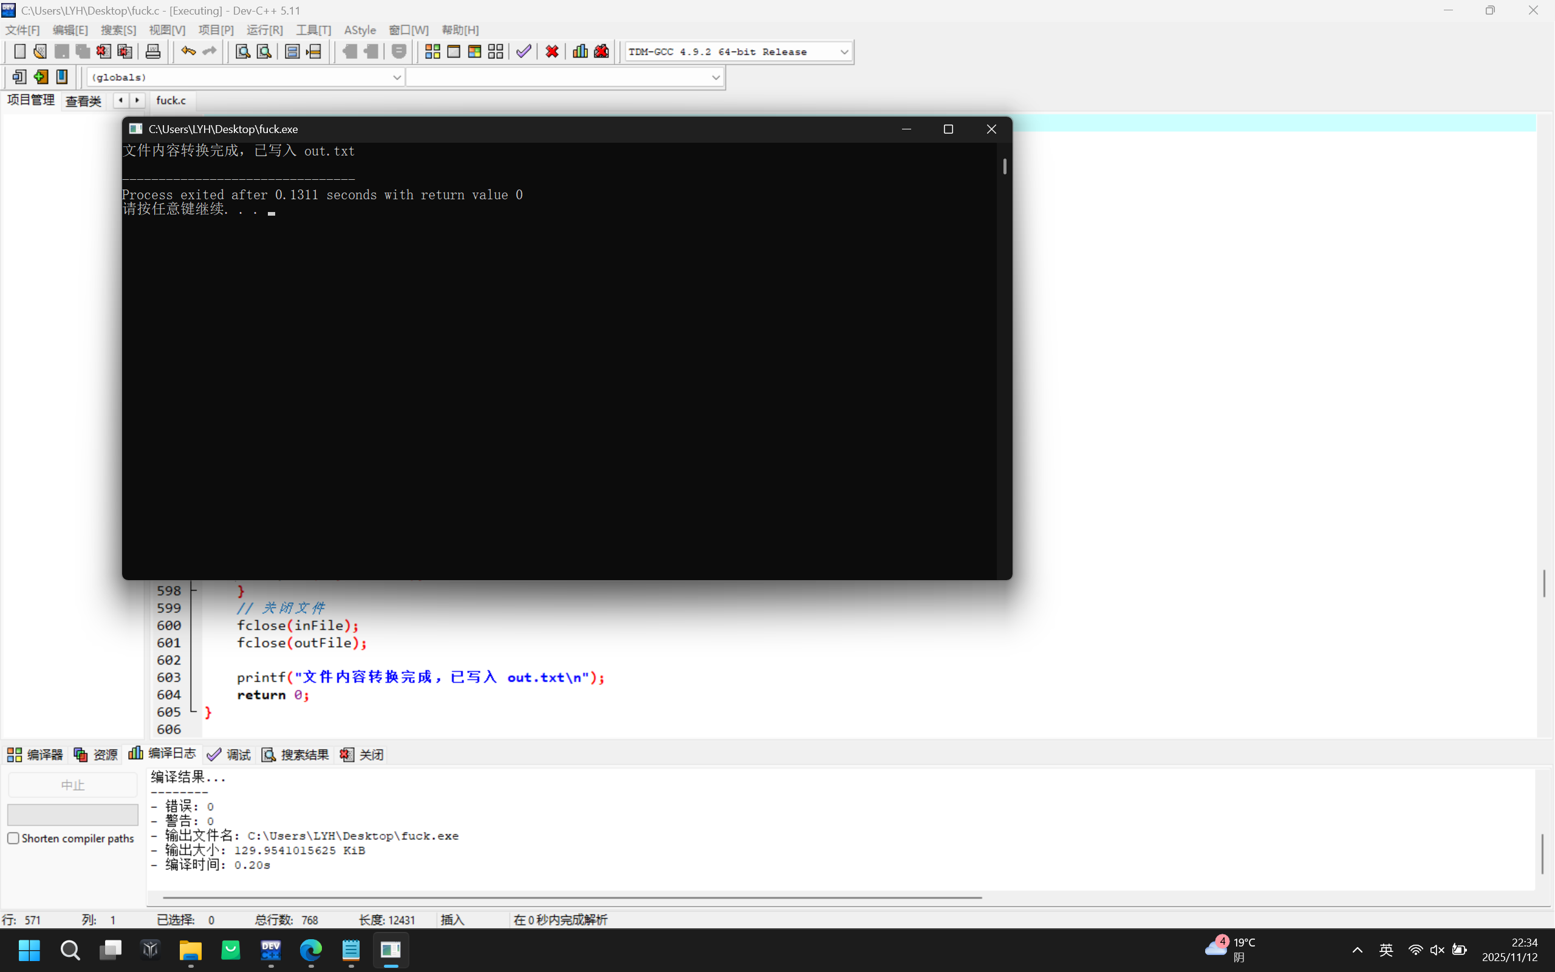Screen dimensions: 1555x972
Task: Open the (globals) dropdown
Action: pos(397,77)
